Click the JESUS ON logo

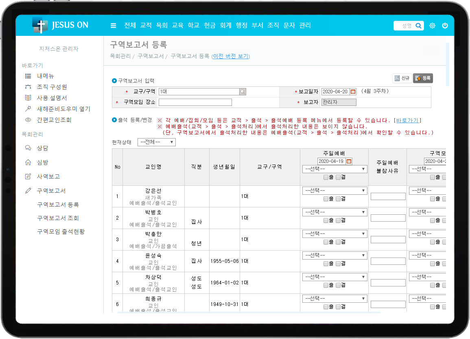point(60,25)
